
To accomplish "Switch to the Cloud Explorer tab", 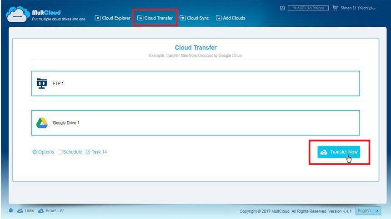I will click(x=112, y=18).
